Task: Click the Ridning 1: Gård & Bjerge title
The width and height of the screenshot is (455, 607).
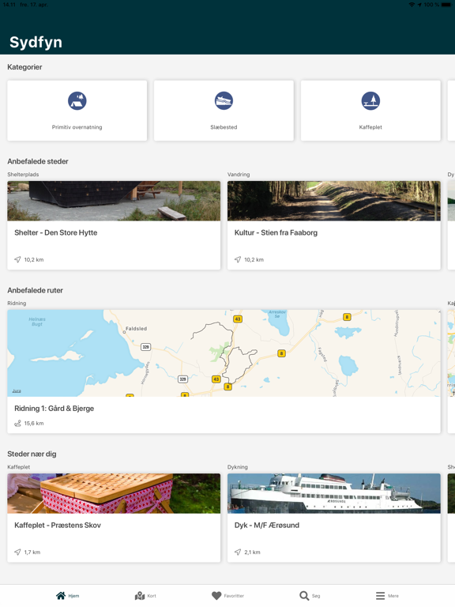Action: click(x=55, y=409)
